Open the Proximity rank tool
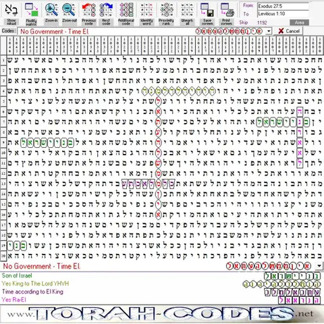The width and height of the screenshot is (324, 324). (166, 14)
